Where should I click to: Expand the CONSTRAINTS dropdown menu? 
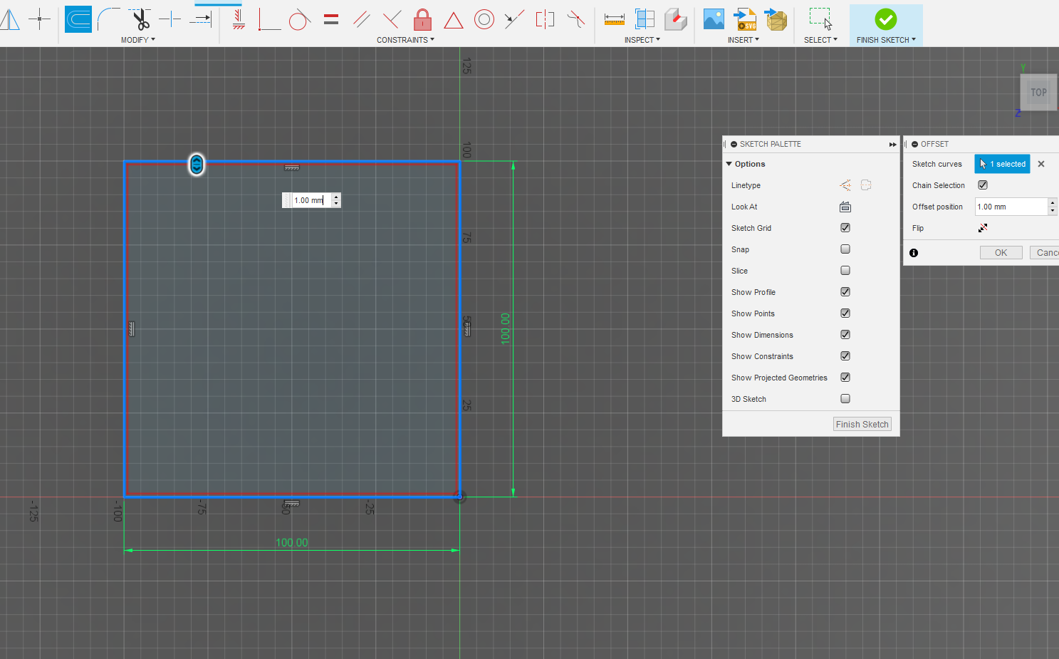tap(405, 40)
